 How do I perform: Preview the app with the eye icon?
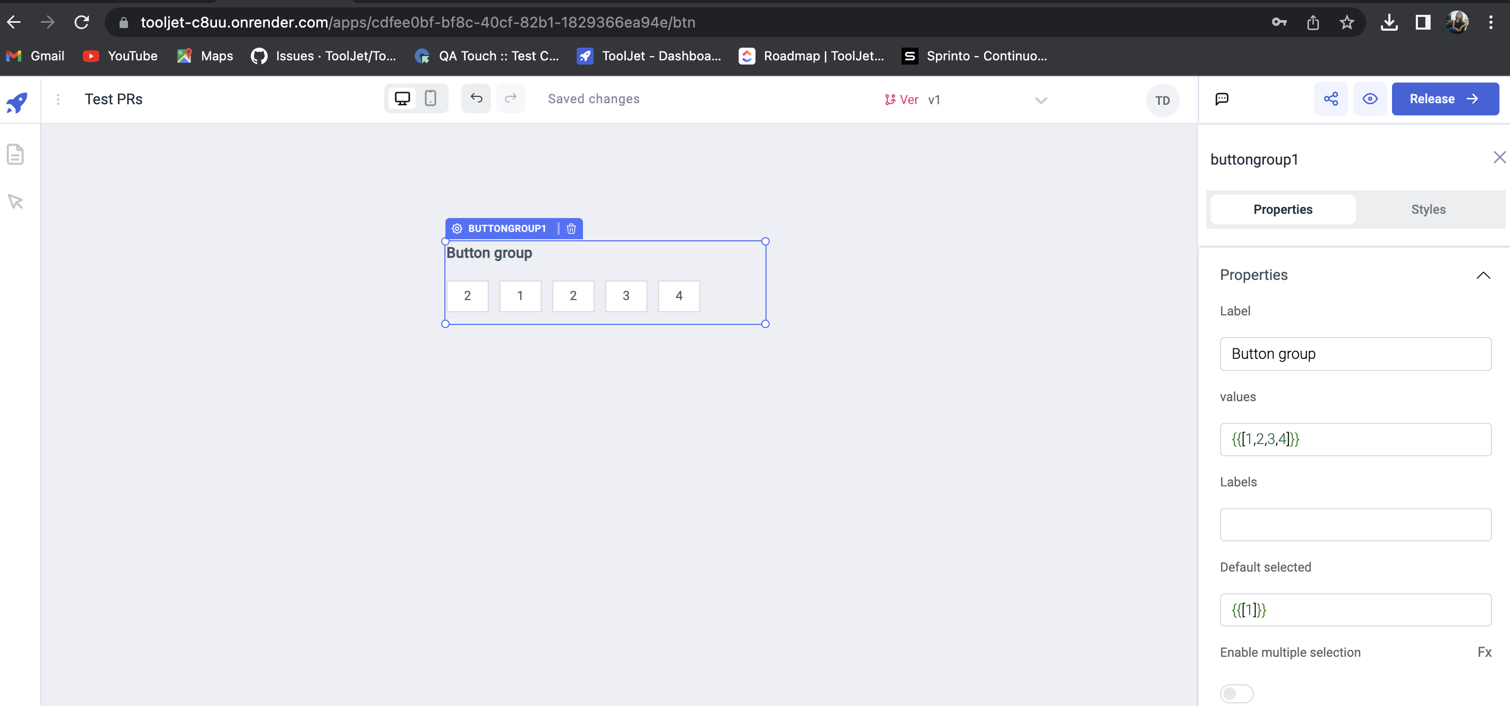[x=1370, y=98]
